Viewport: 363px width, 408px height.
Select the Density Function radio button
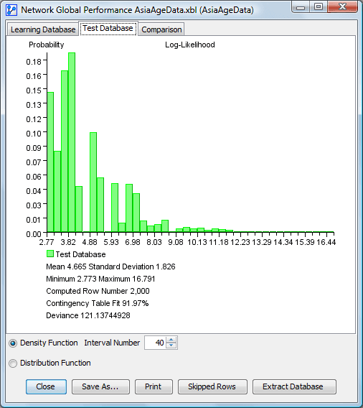click(13, 343)
